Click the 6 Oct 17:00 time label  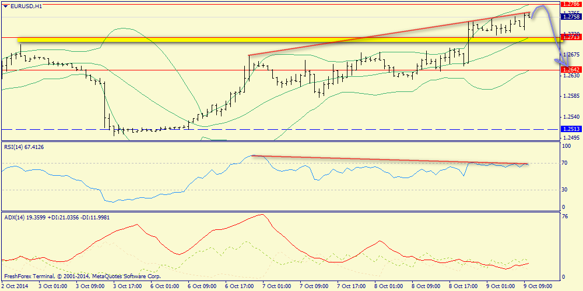(x=238, y=286)
